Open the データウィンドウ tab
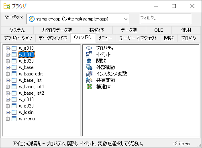Viewport: 202px width, 148px height. point(53,38)
